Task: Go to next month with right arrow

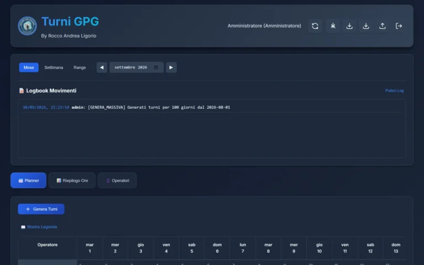Action: coord(171,67)
